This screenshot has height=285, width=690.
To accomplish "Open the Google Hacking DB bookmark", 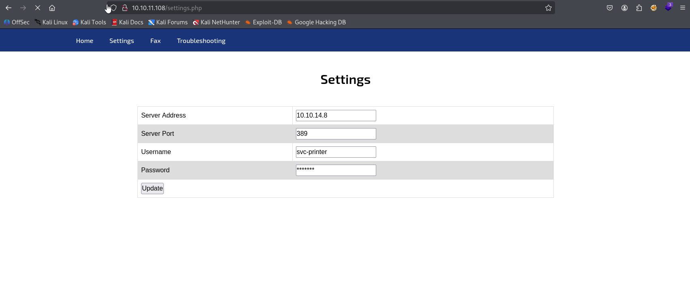I will coord(316,22).
